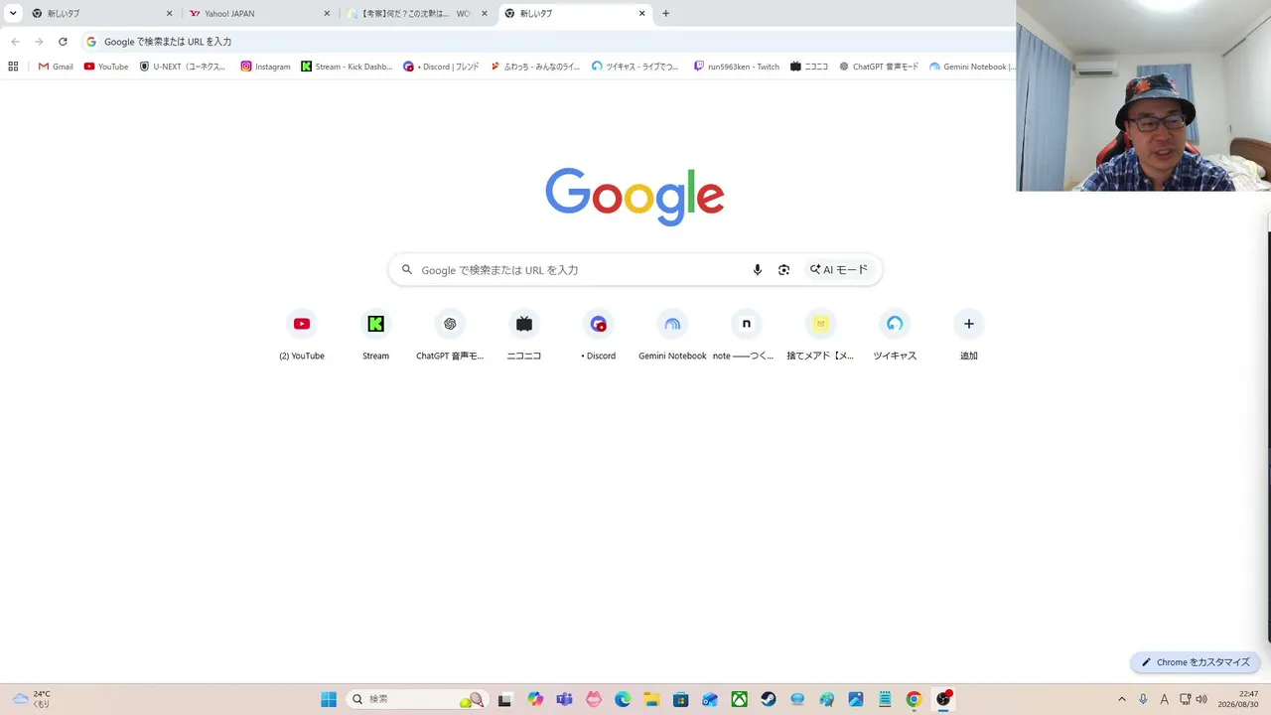The image size is (1271, 715).
Task: Open Steam from the taskbar
Action: click(769, 699)
